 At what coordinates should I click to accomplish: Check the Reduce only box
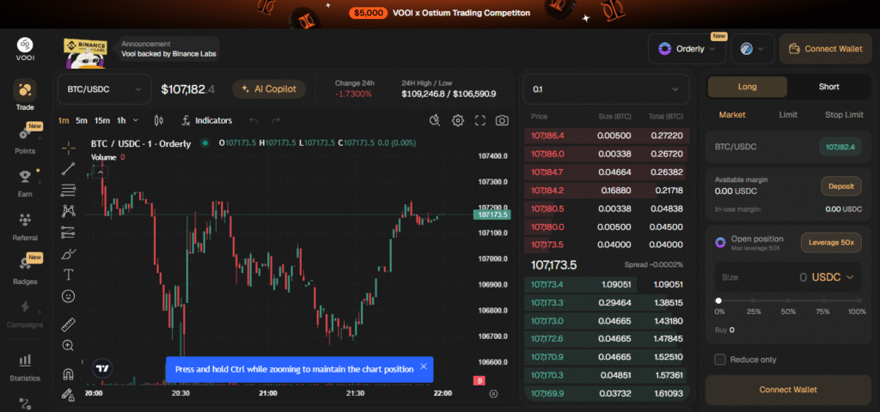(x=720, y=359)
